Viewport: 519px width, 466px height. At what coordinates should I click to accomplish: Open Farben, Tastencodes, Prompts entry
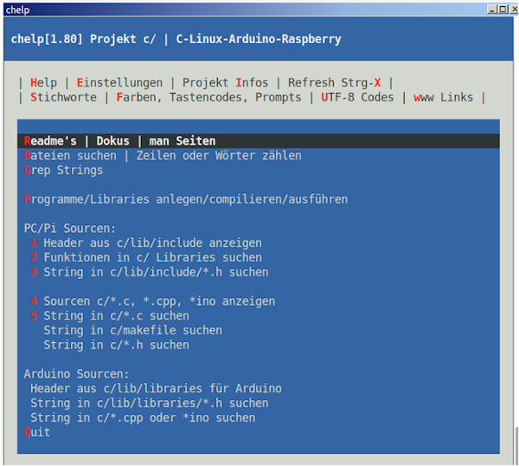click(208, 97)
